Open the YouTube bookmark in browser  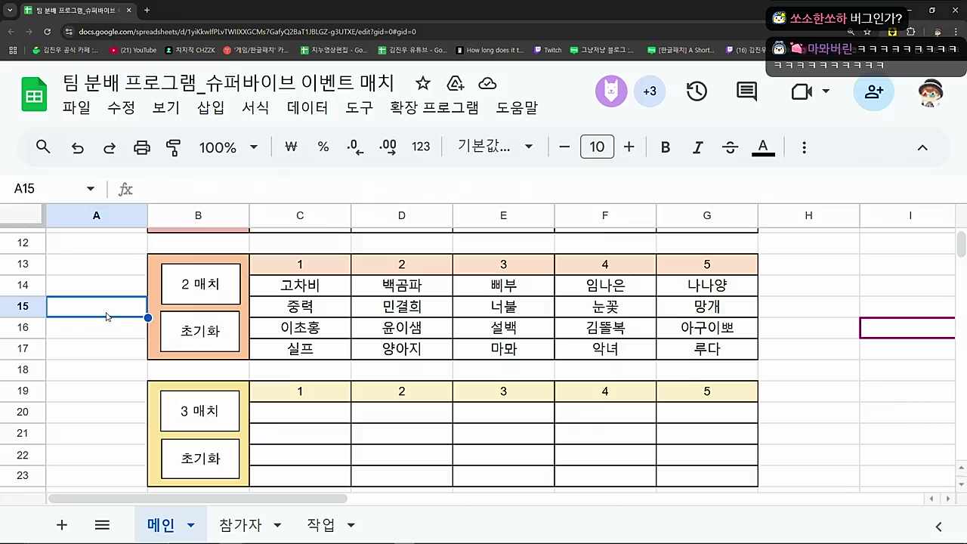133,50
